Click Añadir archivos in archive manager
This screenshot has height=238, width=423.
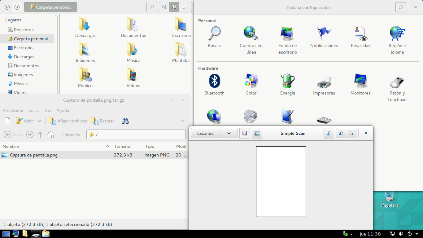point(68,121)
